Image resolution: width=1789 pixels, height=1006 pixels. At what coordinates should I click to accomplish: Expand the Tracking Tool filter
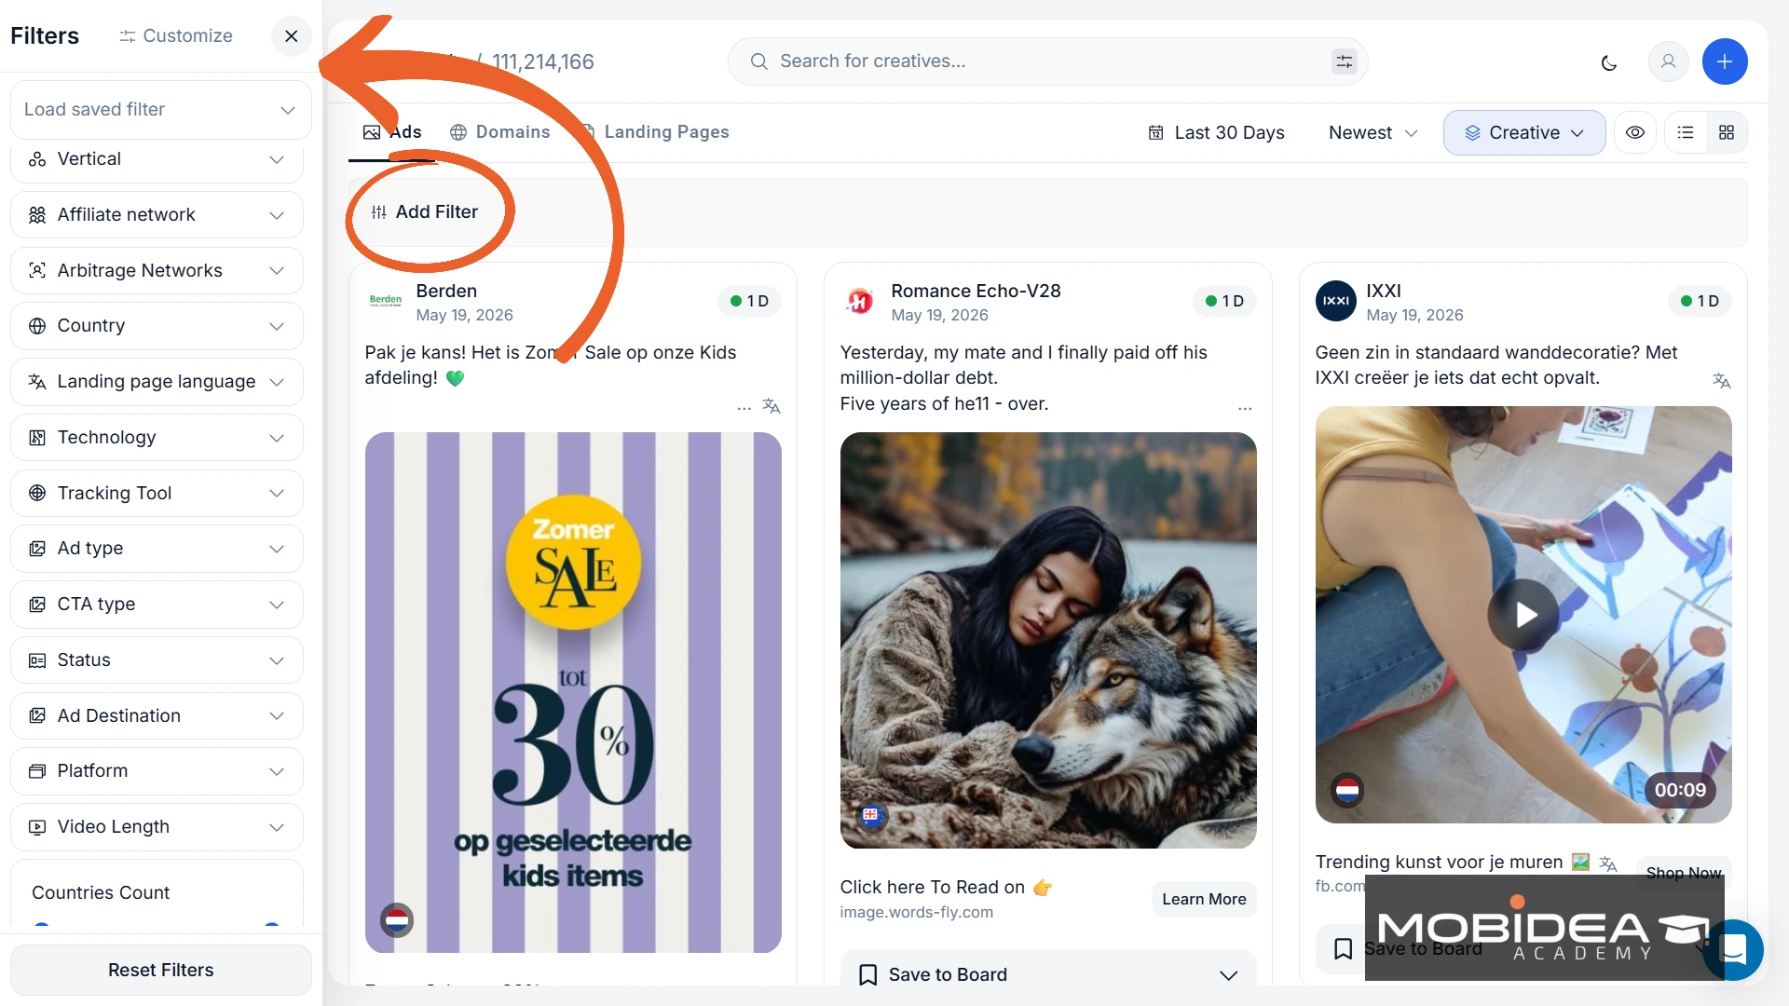click(157, 494)
